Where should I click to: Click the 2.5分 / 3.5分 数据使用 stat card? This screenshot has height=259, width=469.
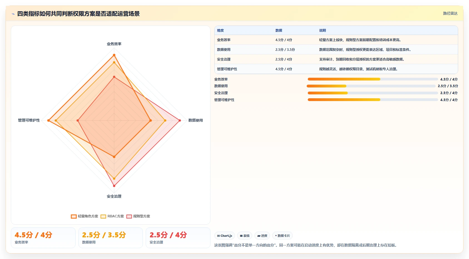(x=111, y=238)
